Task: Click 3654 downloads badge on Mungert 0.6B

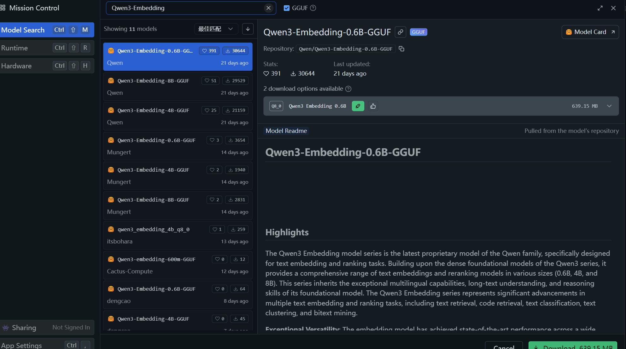Action: point(237,140)
